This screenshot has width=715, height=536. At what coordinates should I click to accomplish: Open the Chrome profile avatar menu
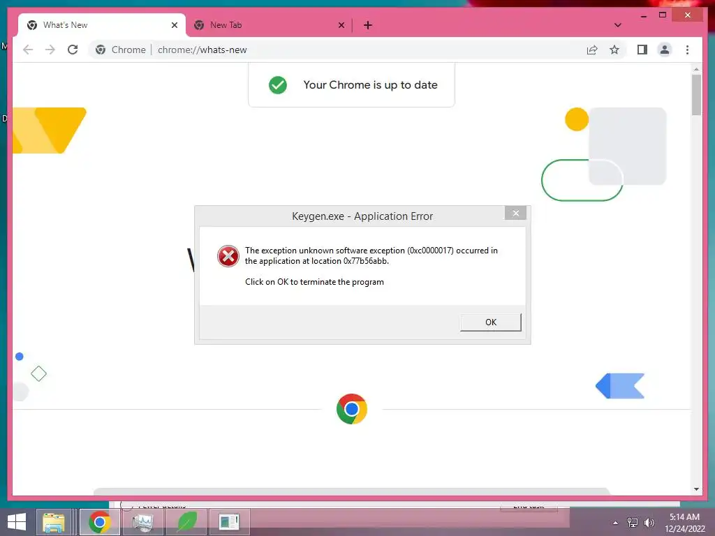click(x=665, y=50)
